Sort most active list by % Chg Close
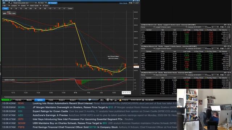Screen dimensions: 232x130 pyautogui.click(x=211, y=78)
